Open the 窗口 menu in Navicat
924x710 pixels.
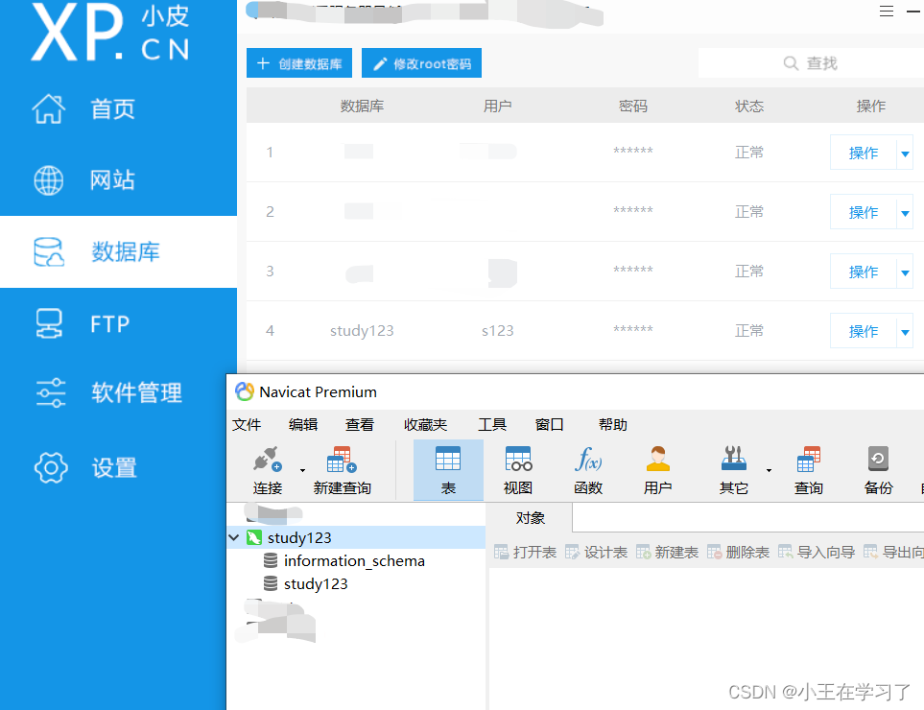tap(548, 424)
